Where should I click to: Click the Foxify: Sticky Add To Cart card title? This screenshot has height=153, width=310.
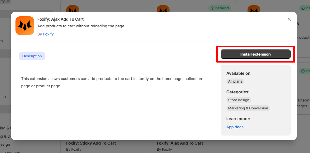[x=91, y=143]
